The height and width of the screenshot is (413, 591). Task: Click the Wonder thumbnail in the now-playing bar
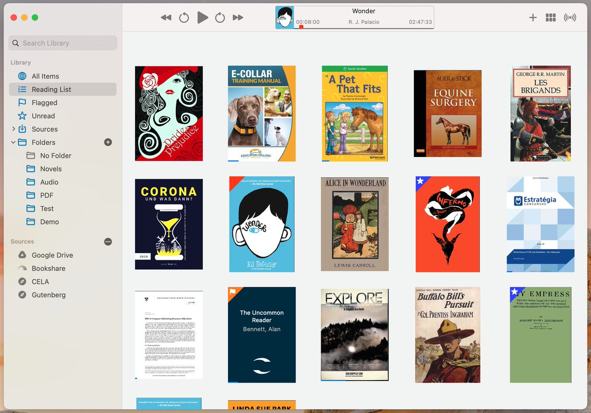285,18
